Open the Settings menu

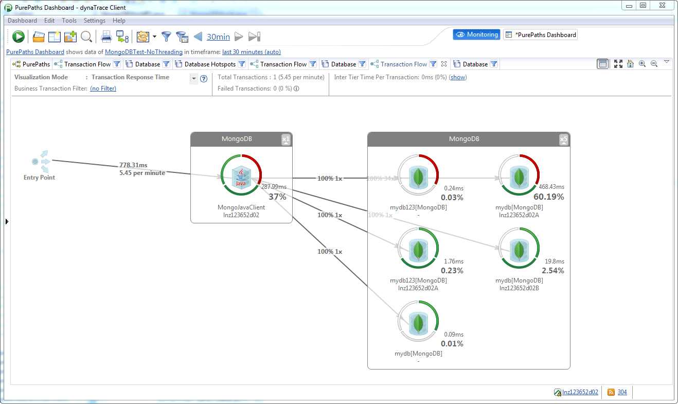pyautogui.click(x=95, y=21)
